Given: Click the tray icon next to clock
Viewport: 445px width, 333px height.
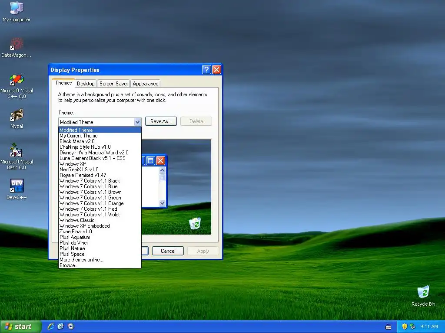Looking at the screenshot, I should [x=413, y=326].
